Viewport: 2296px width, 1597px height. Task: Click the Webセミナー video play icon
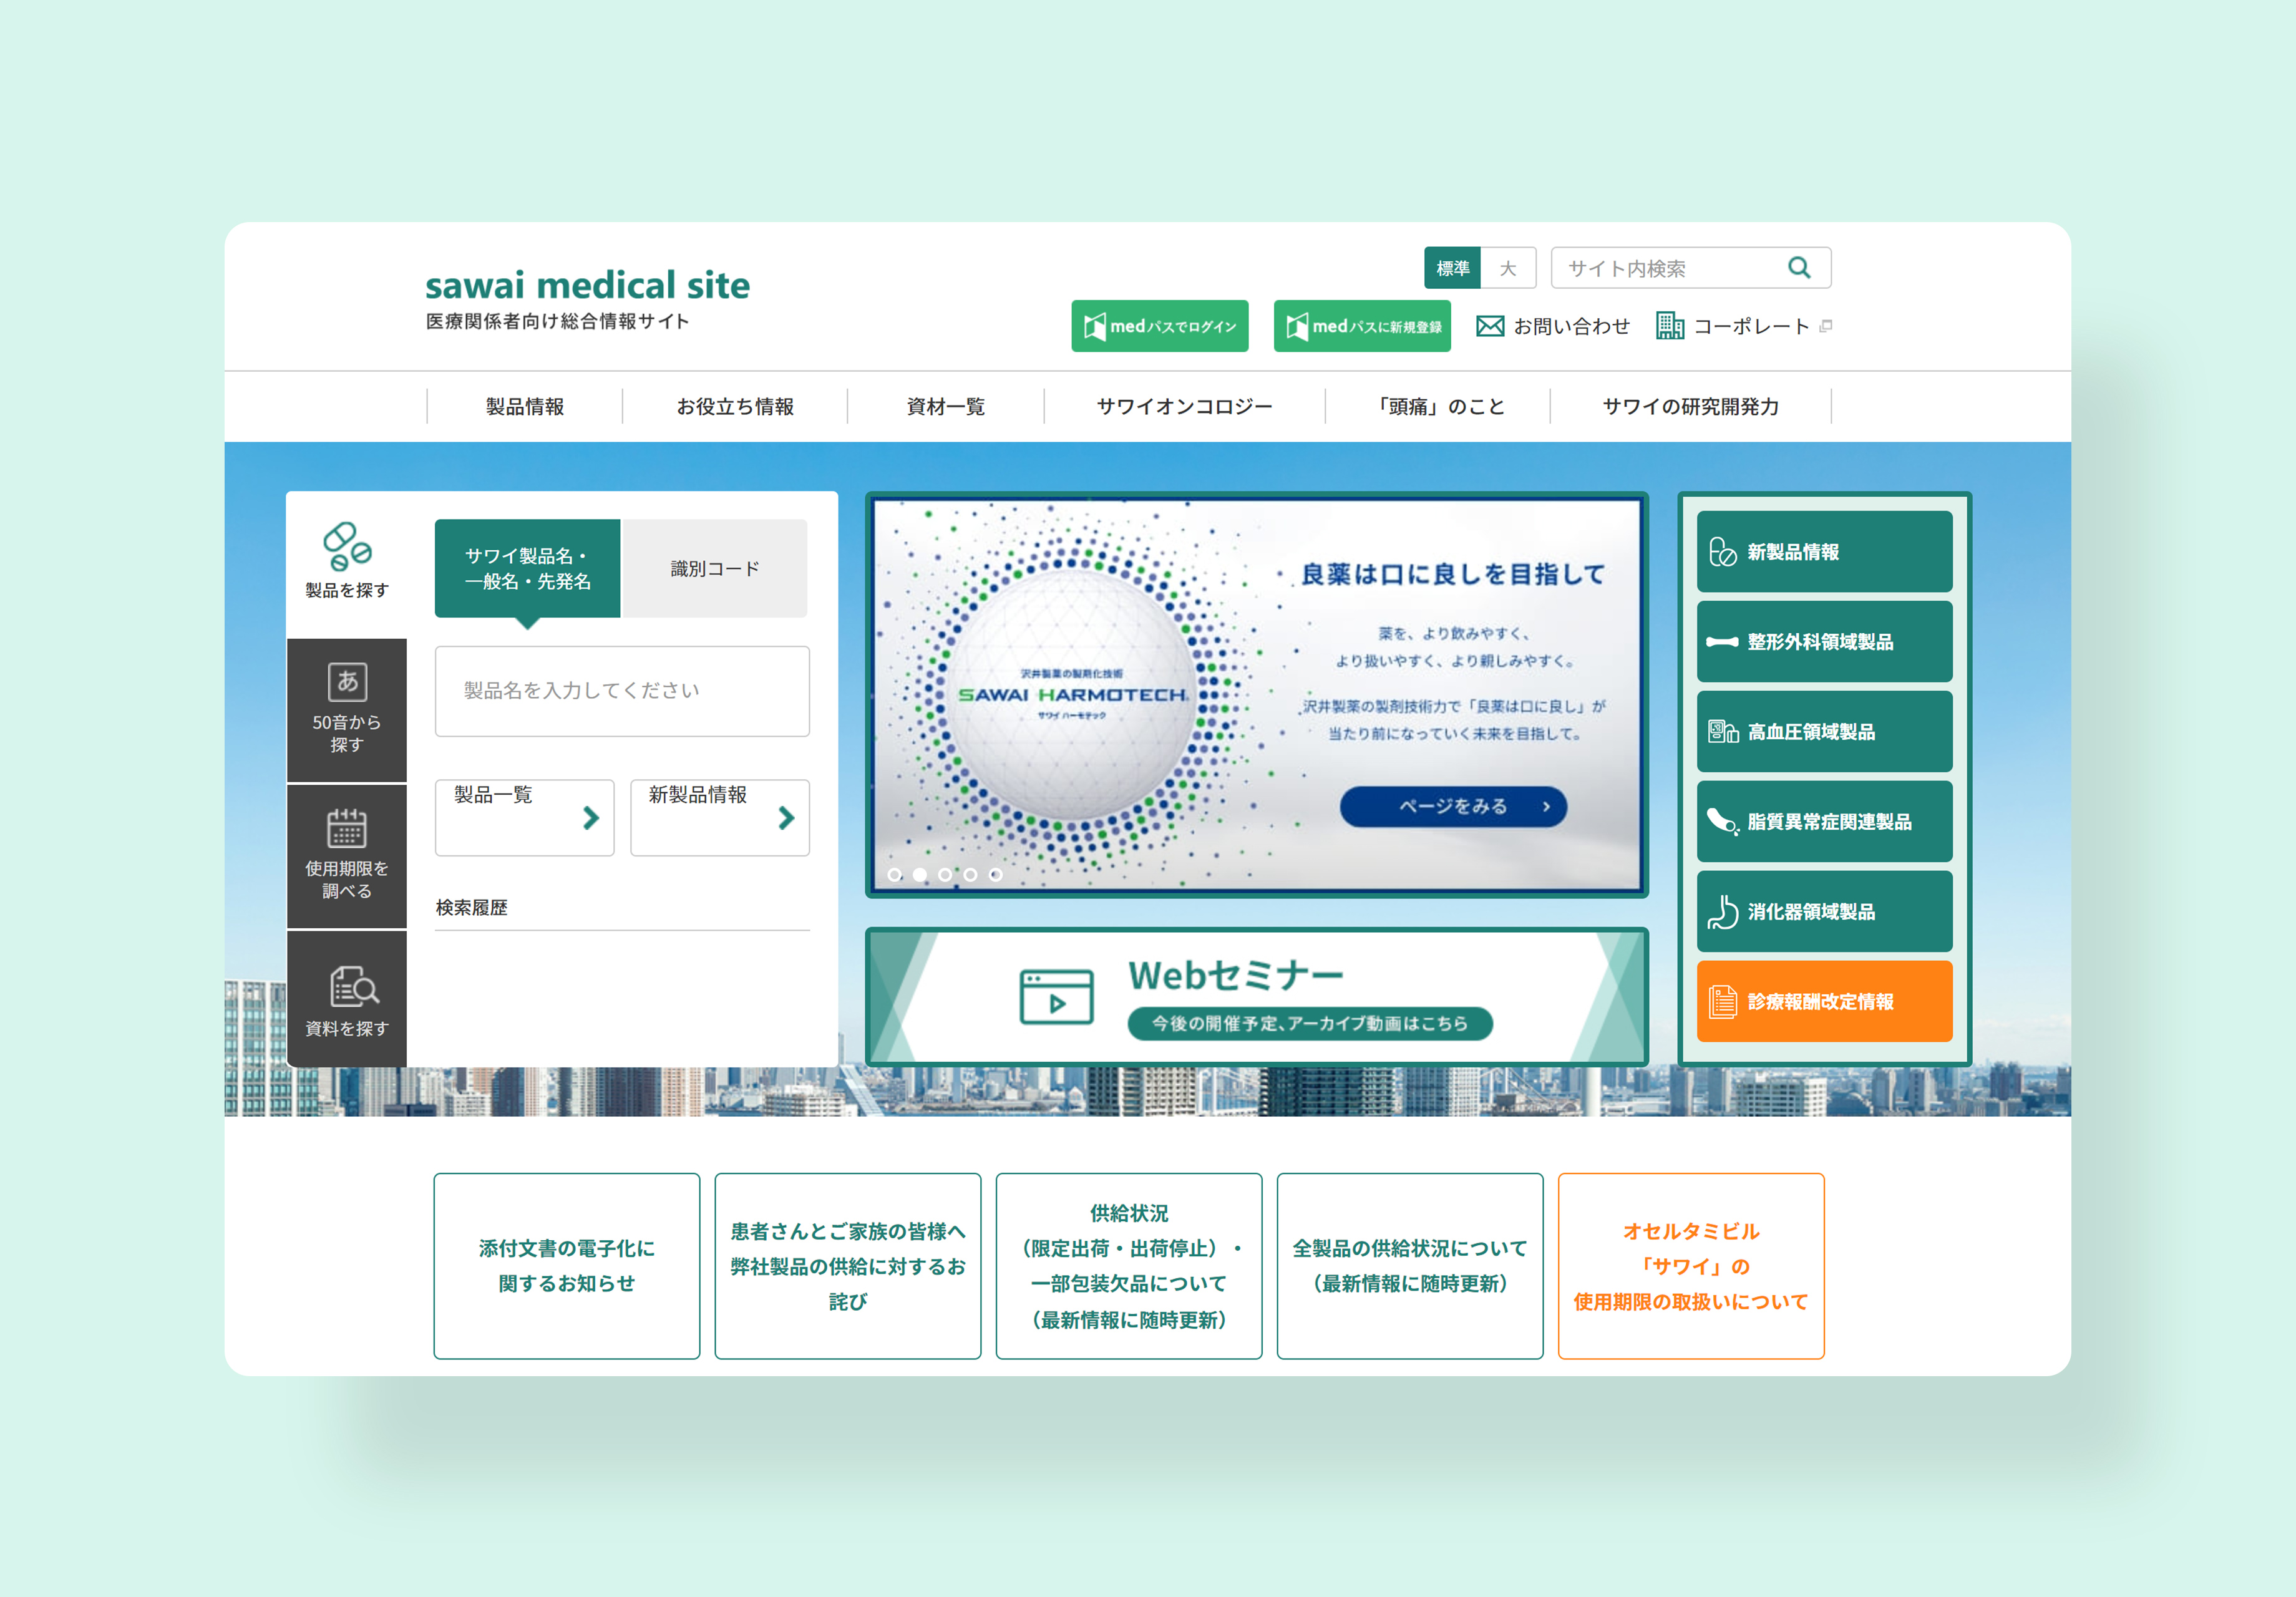click(x=1056, y=998)
